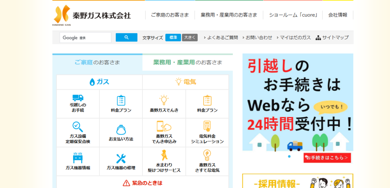
Task: Open ガス機器情報 stove icon tile
Action: pos(78,161)
